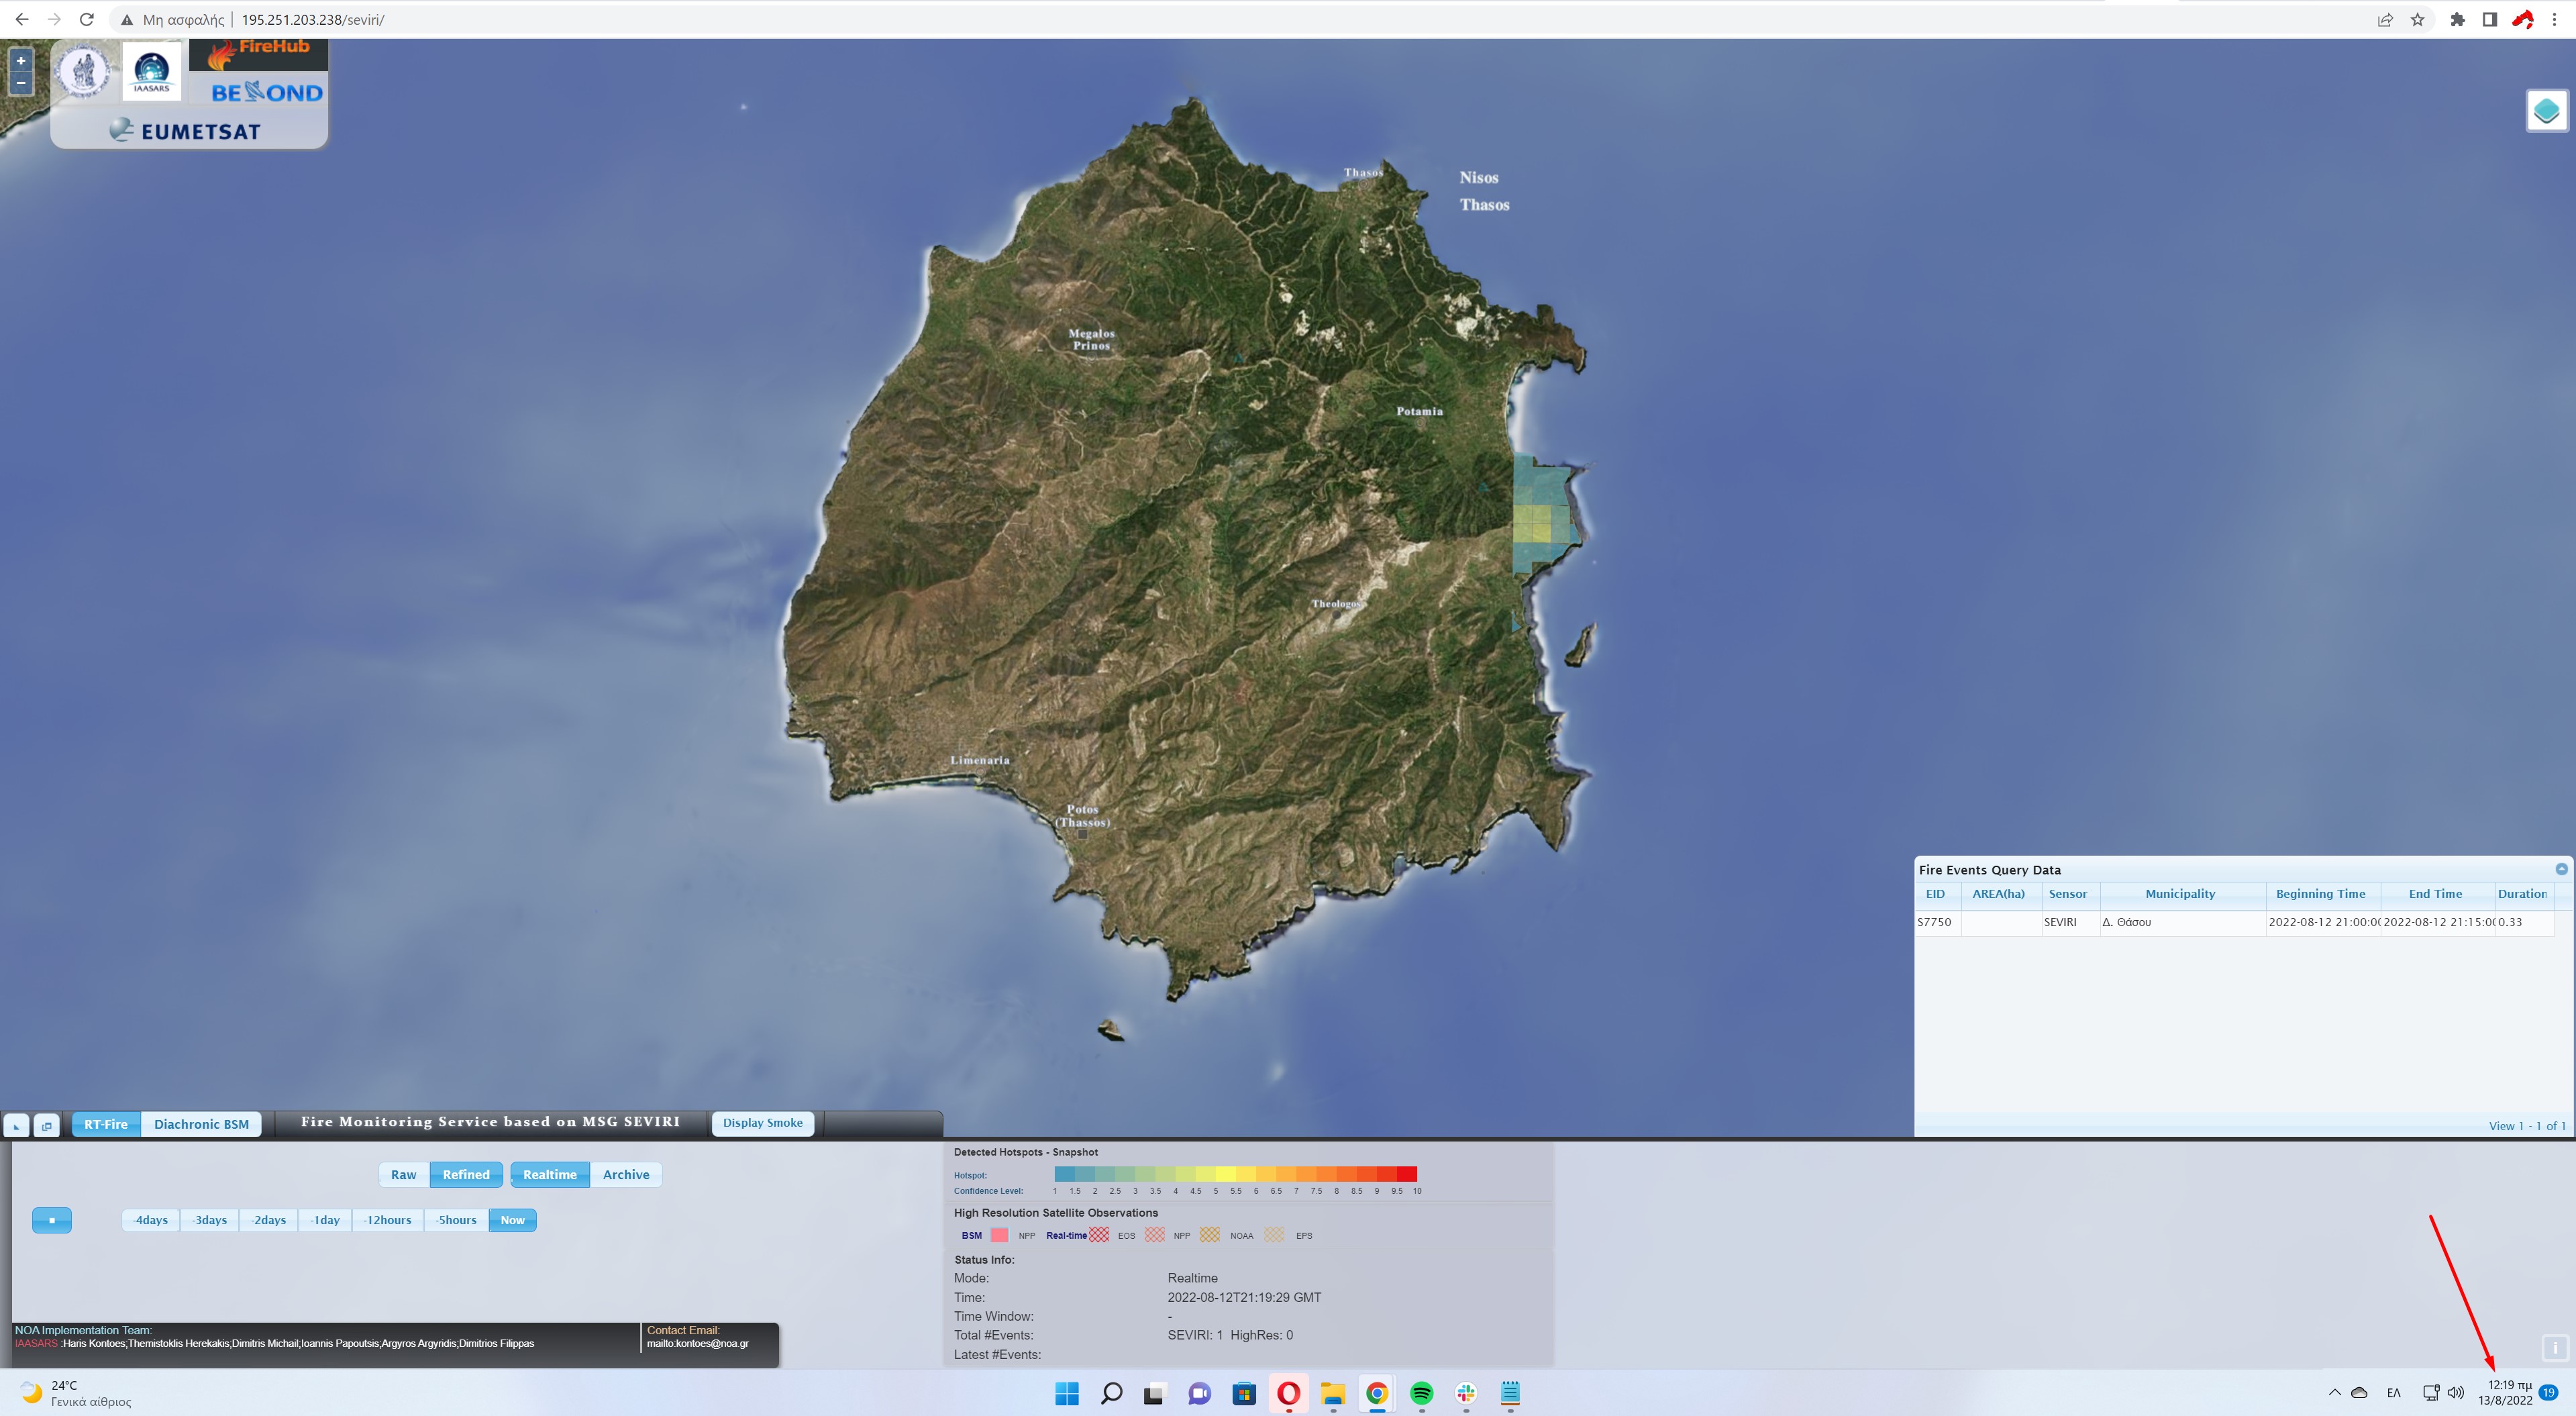Toggle the Raw data mode
Image resolution: width=2576 pixels, height=1416 pixels.
coord(403,1174)
